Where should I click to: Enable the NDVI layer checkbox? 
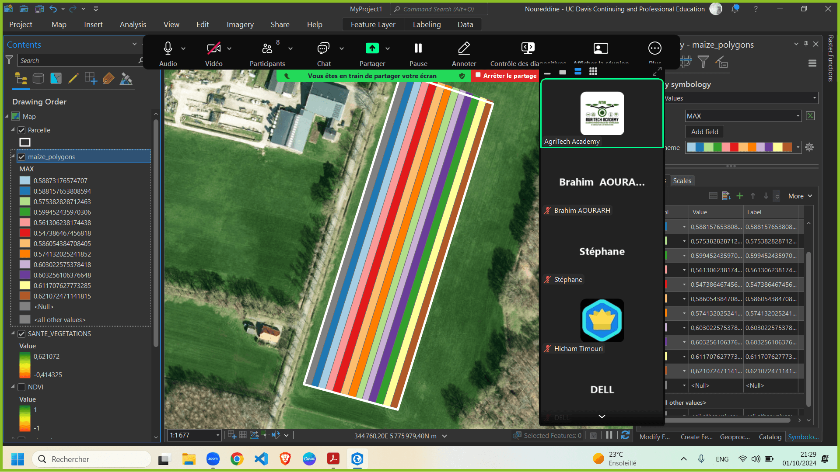click(x=21, y=387)
